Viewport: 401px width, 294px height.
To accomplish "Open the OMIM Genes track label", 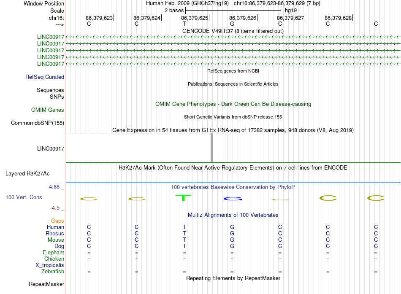I will (48, 110).
